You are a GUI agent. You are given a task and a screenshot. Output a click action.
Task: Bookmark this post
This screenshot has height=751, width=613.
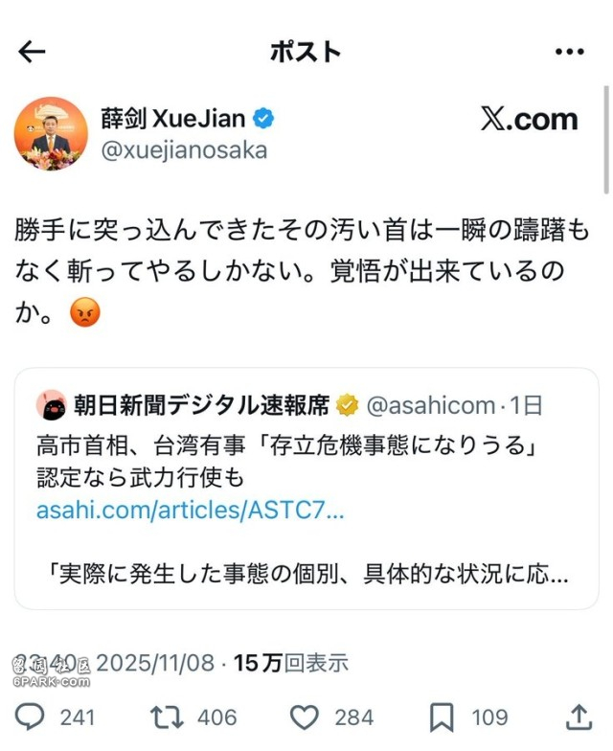coord(441,717)
